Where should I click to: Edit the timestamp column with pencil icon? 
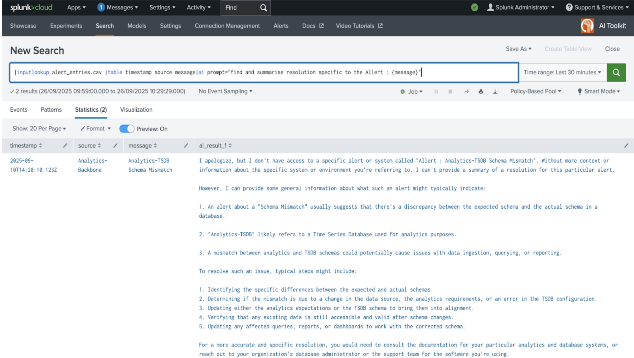point(65,146)
